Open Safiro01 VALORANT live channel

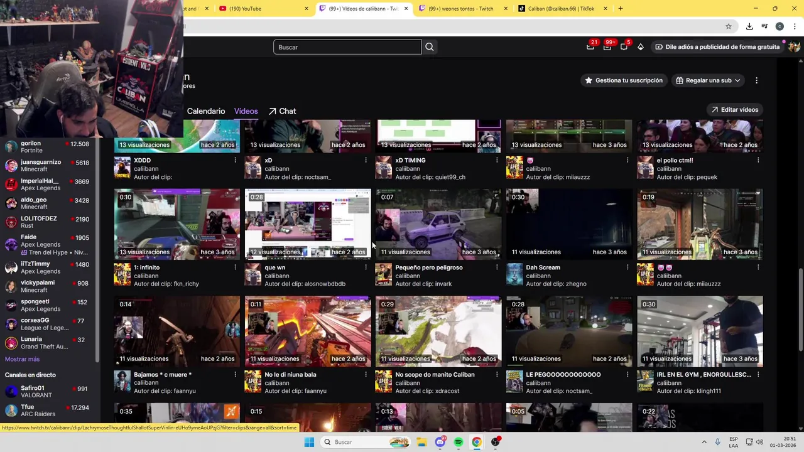coord(48,392)
